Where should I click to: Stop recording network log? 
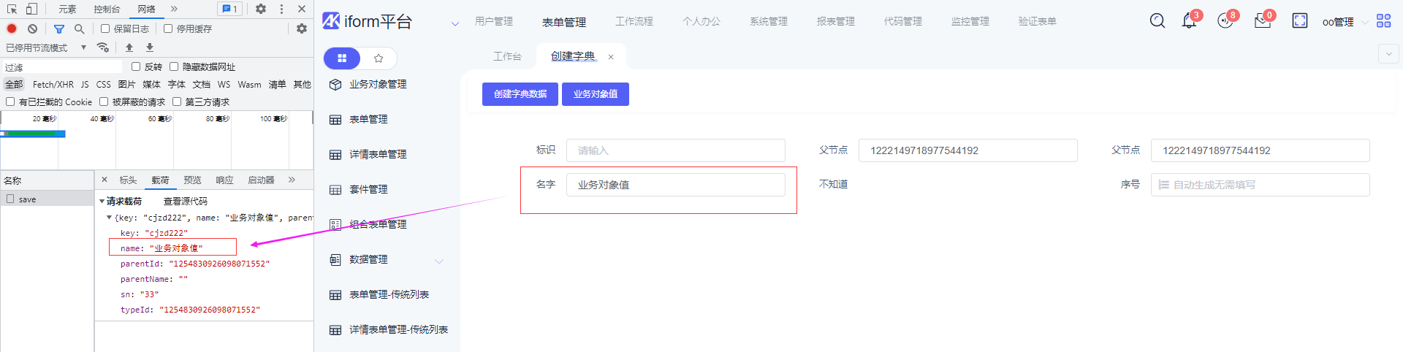[x=12, y=28]
